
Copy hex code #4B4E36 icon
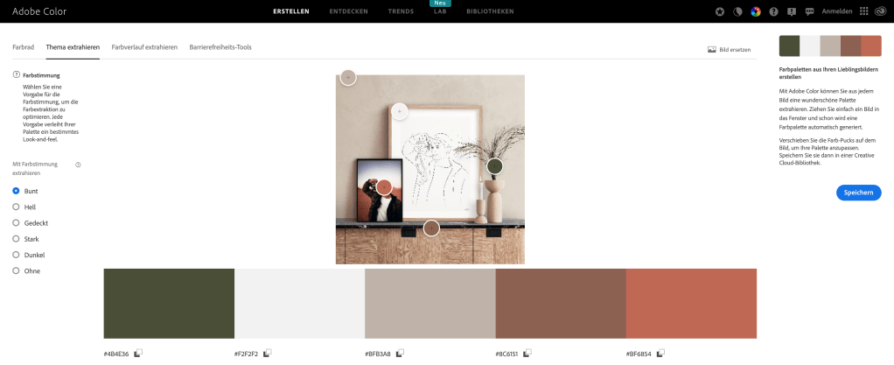[138, 354]
